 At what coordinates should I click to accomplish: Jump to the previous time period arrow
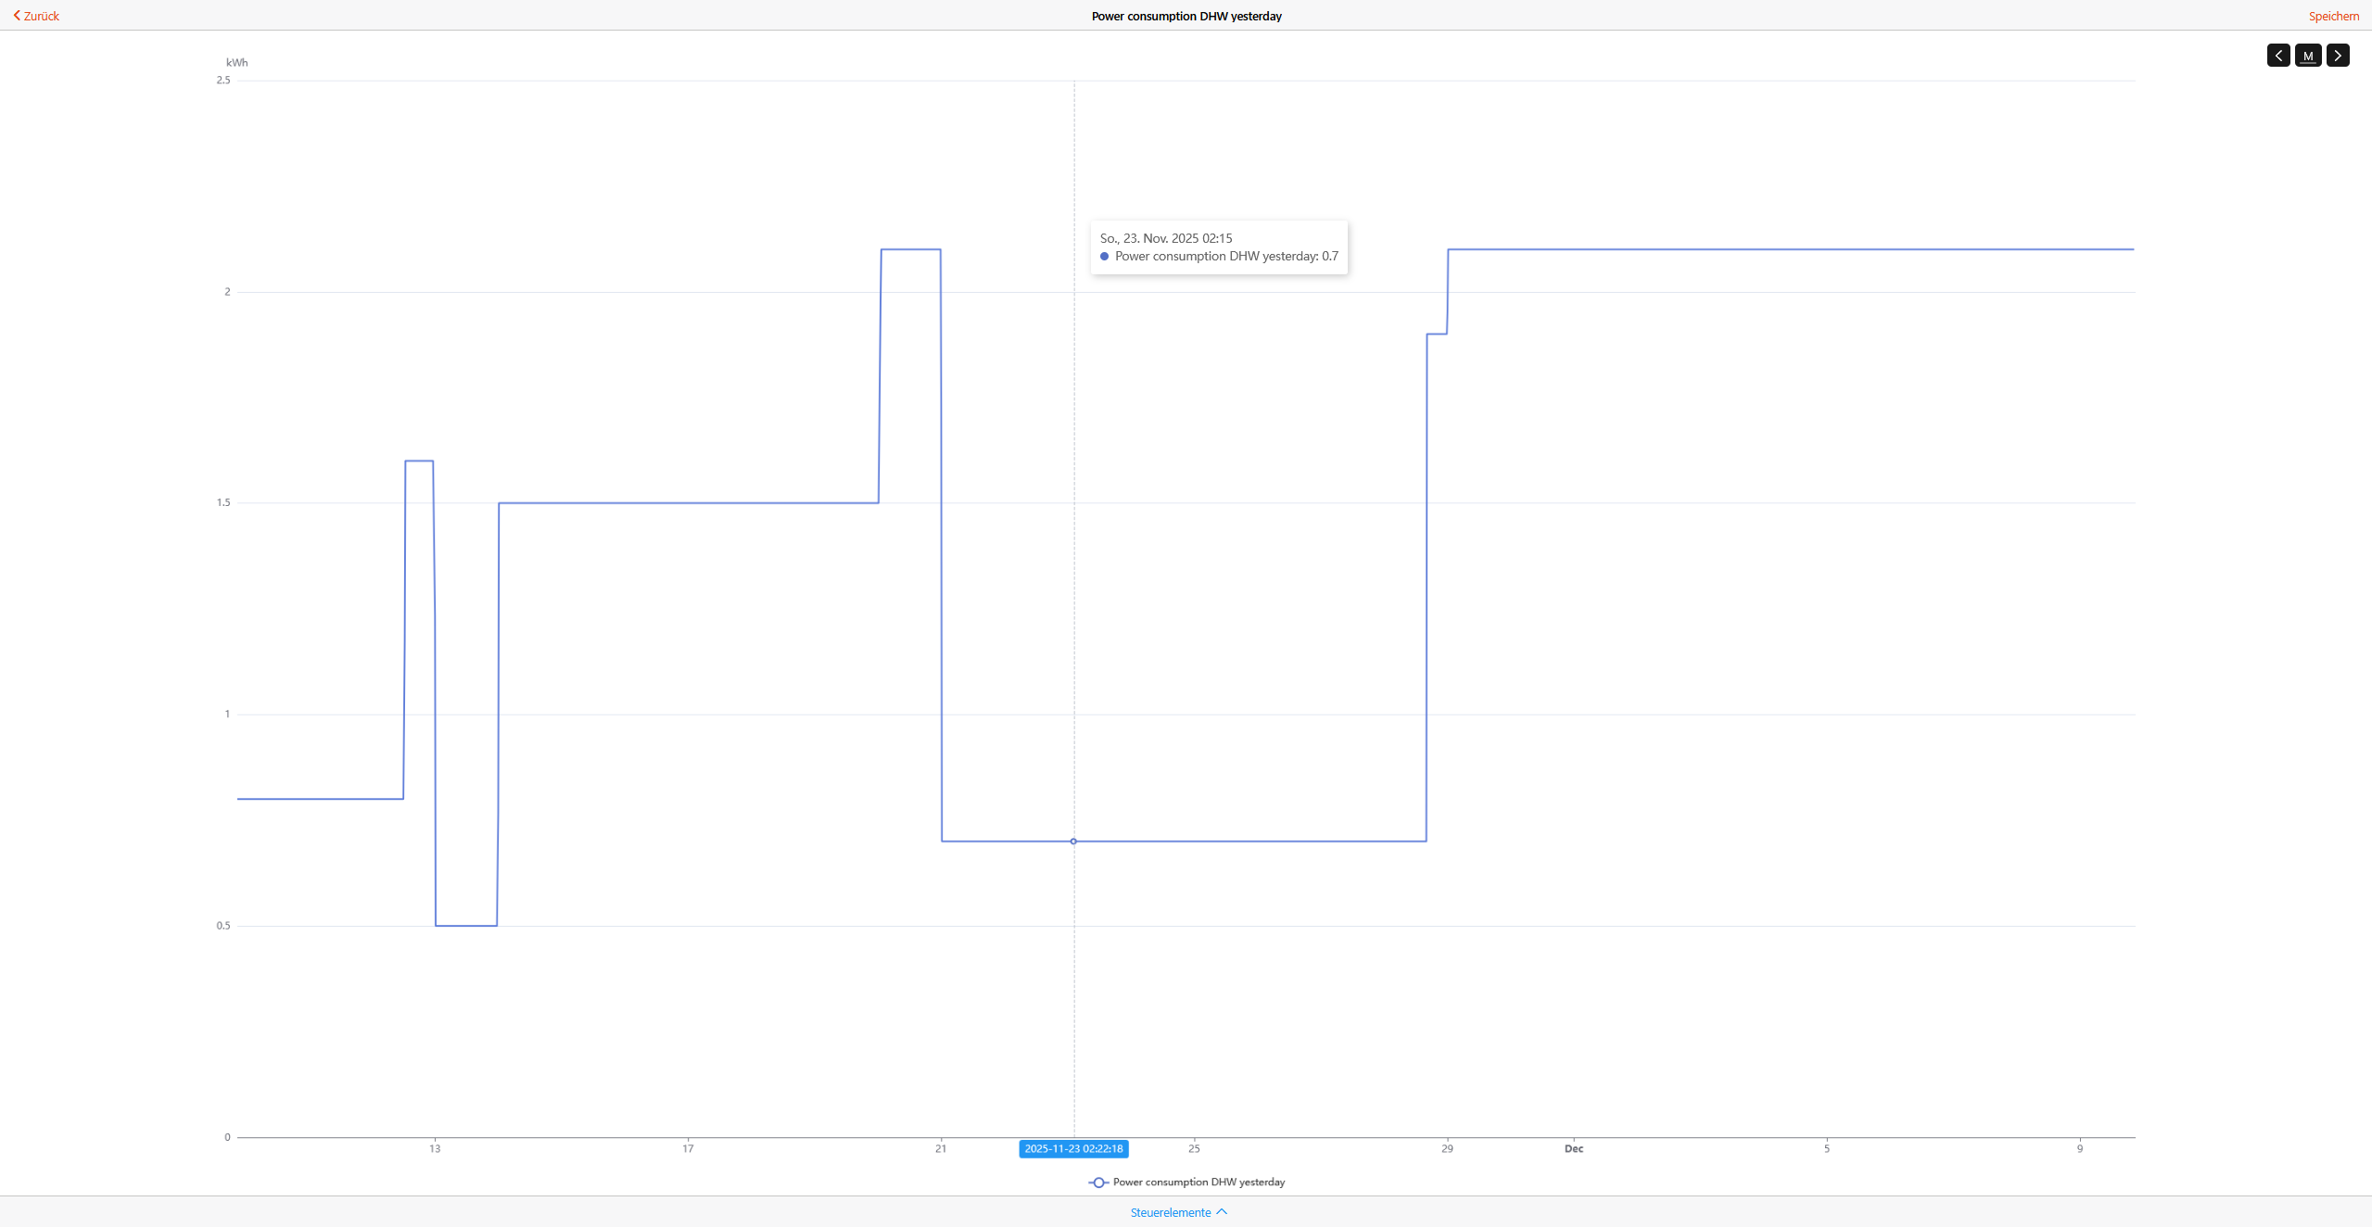point(2277,56)
